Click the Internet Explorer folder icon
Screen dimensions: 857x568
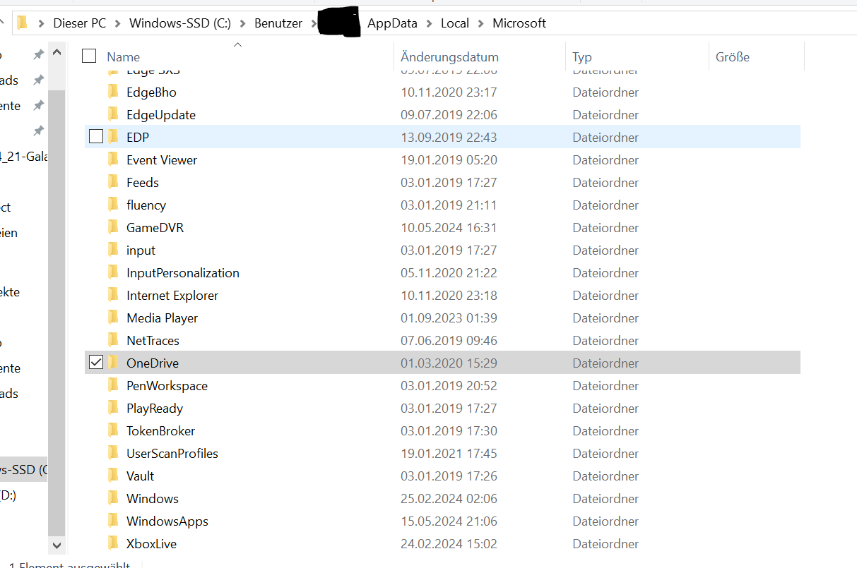[113, 295]
